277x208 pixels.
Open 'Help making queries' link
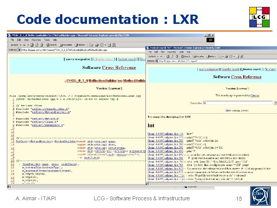237,110
